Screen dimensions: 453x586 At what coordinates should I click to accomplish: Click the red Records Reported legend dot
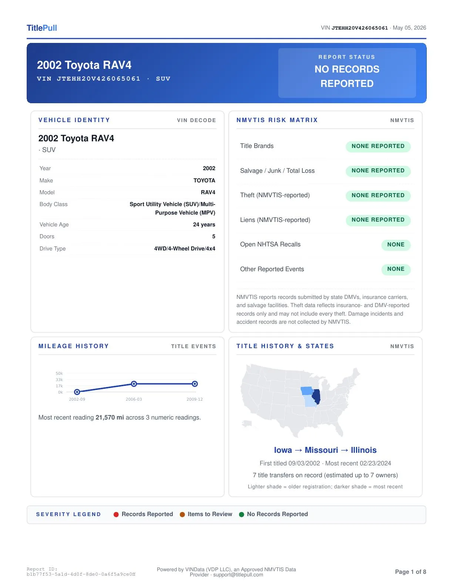[x=116, y=514]
